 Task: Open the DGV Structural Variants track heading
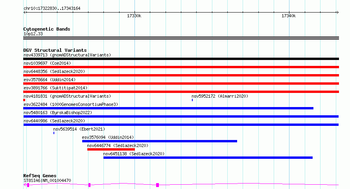tap(55, 50)
